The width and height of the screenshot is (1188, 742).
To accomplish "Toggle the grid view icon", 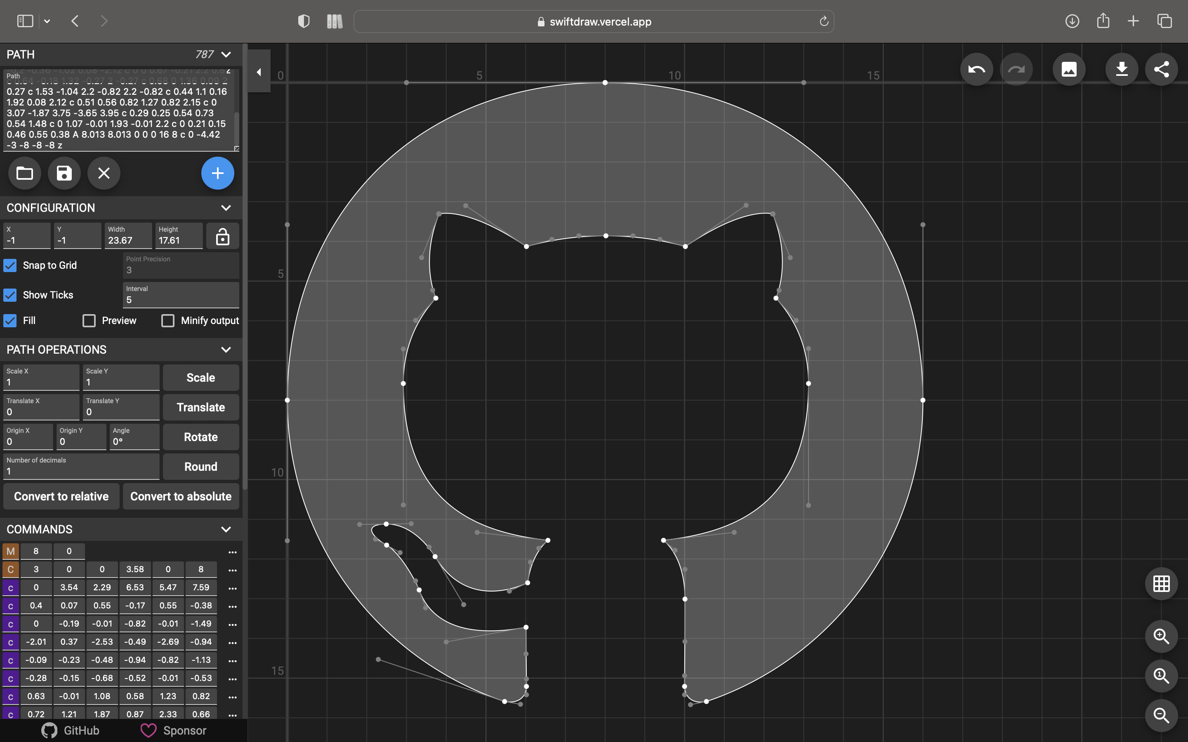I will tap(1161, 583).
